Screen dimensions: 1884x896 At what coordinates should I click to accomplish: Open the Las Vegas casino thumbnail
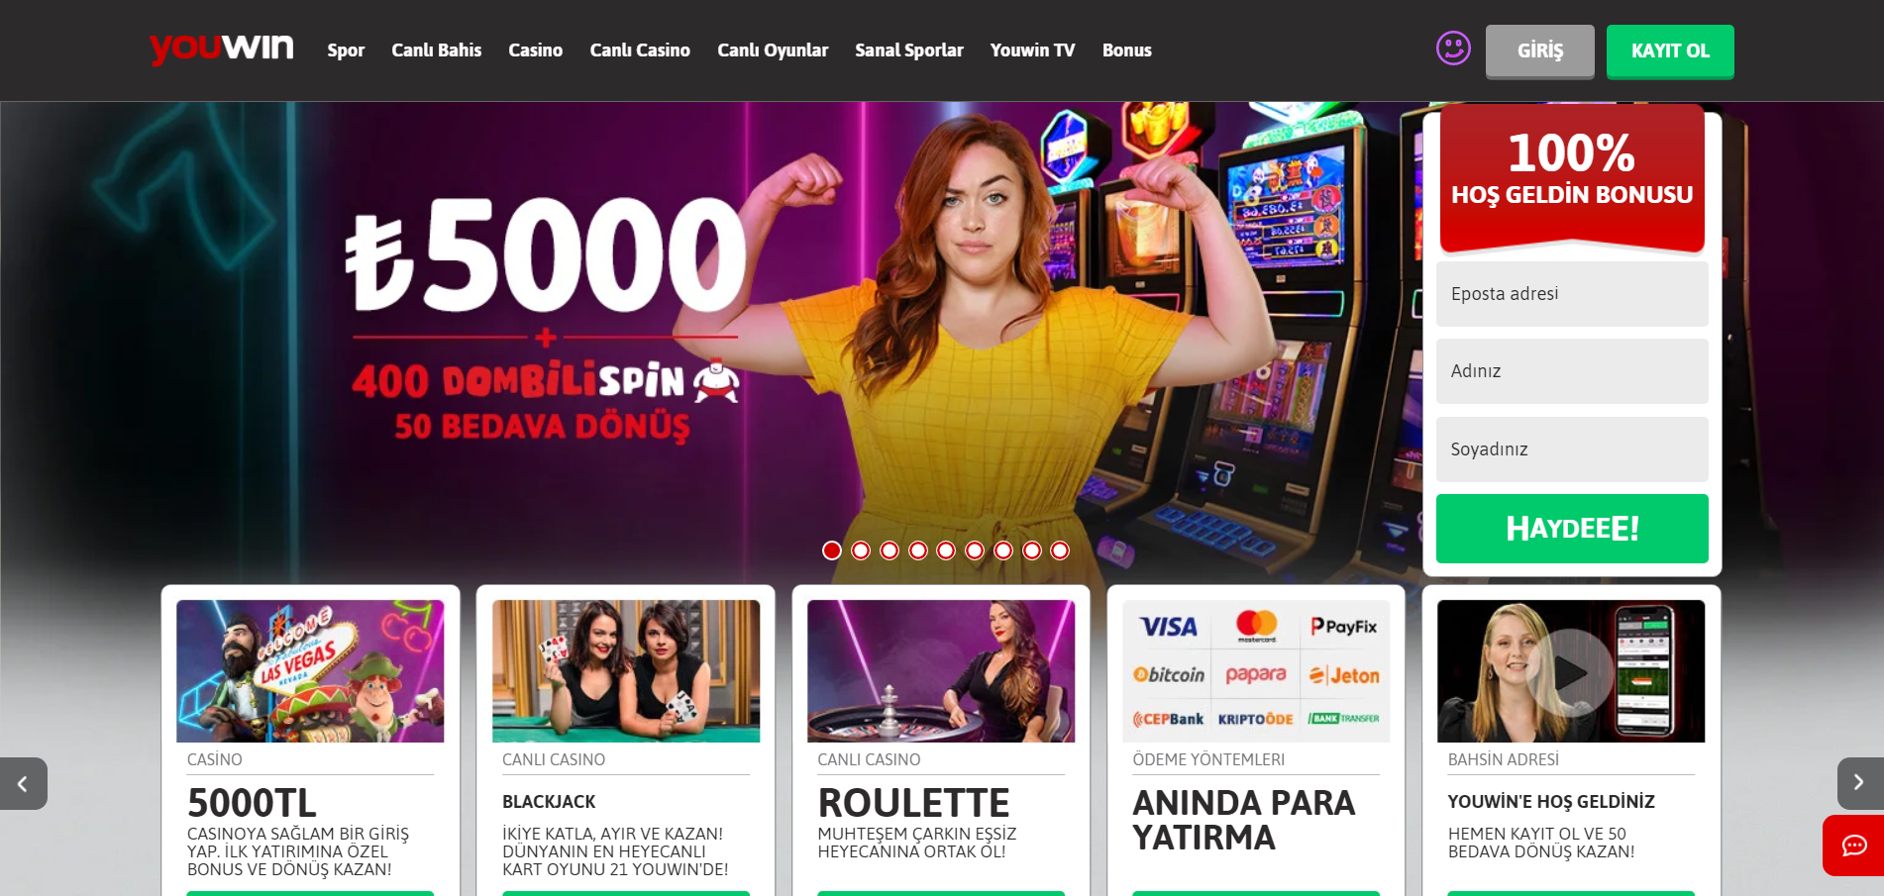coord(310,671)
